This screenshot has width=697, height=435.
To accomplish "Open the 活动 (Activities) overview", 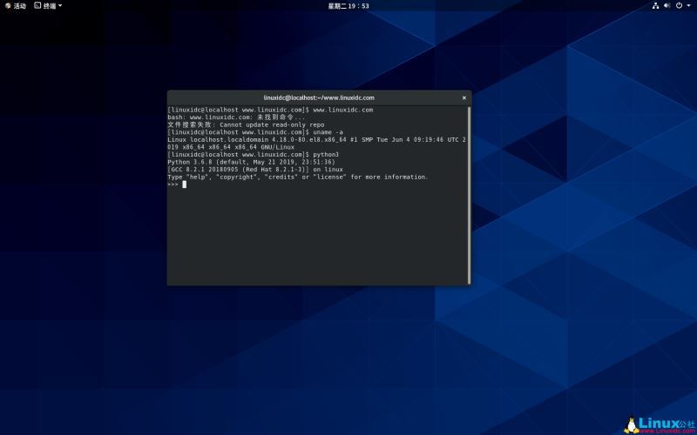I will click(x=19, y=5).
